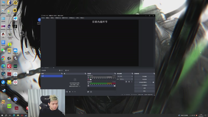Open the Scene Collection (场景集合) menu
The width and height of the screenshot is (208, 117).
pyautogui.click(x=72, y=18)
